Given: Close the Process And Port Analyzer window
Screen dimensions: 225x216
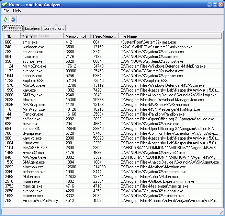Looking at the screenshot, I should (220, 4).
